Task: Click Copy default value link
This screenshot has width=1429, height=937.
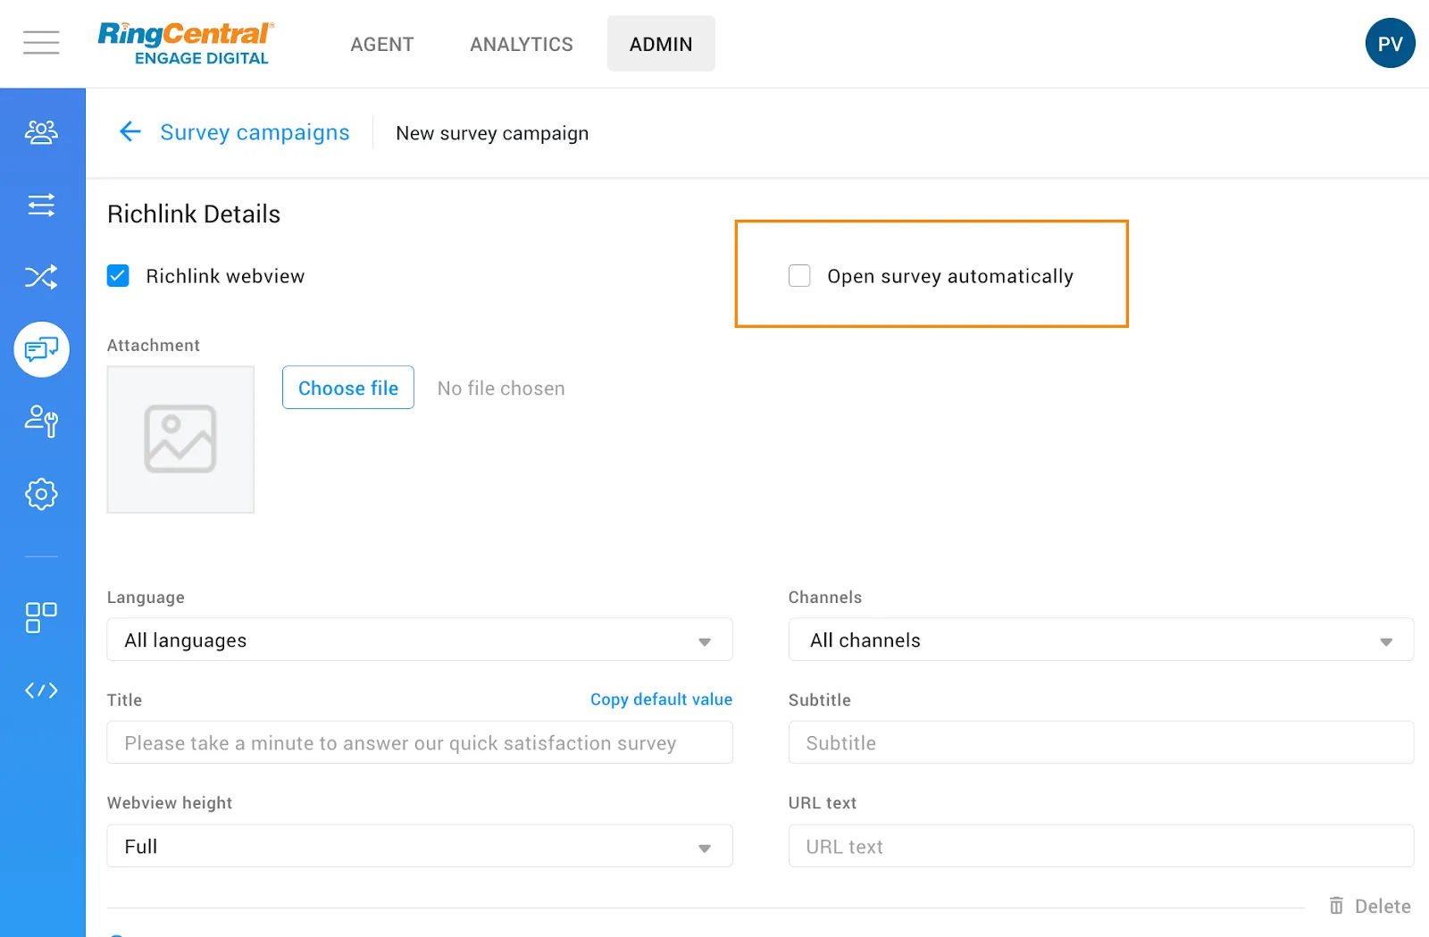Action: click(x=661, y=699)
